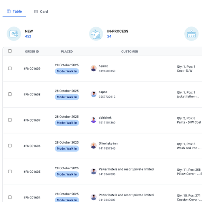Check the box for order #FNC01608
Image resolution: width=202 pixels, height=202 pixels.
[x=10, y=94]
